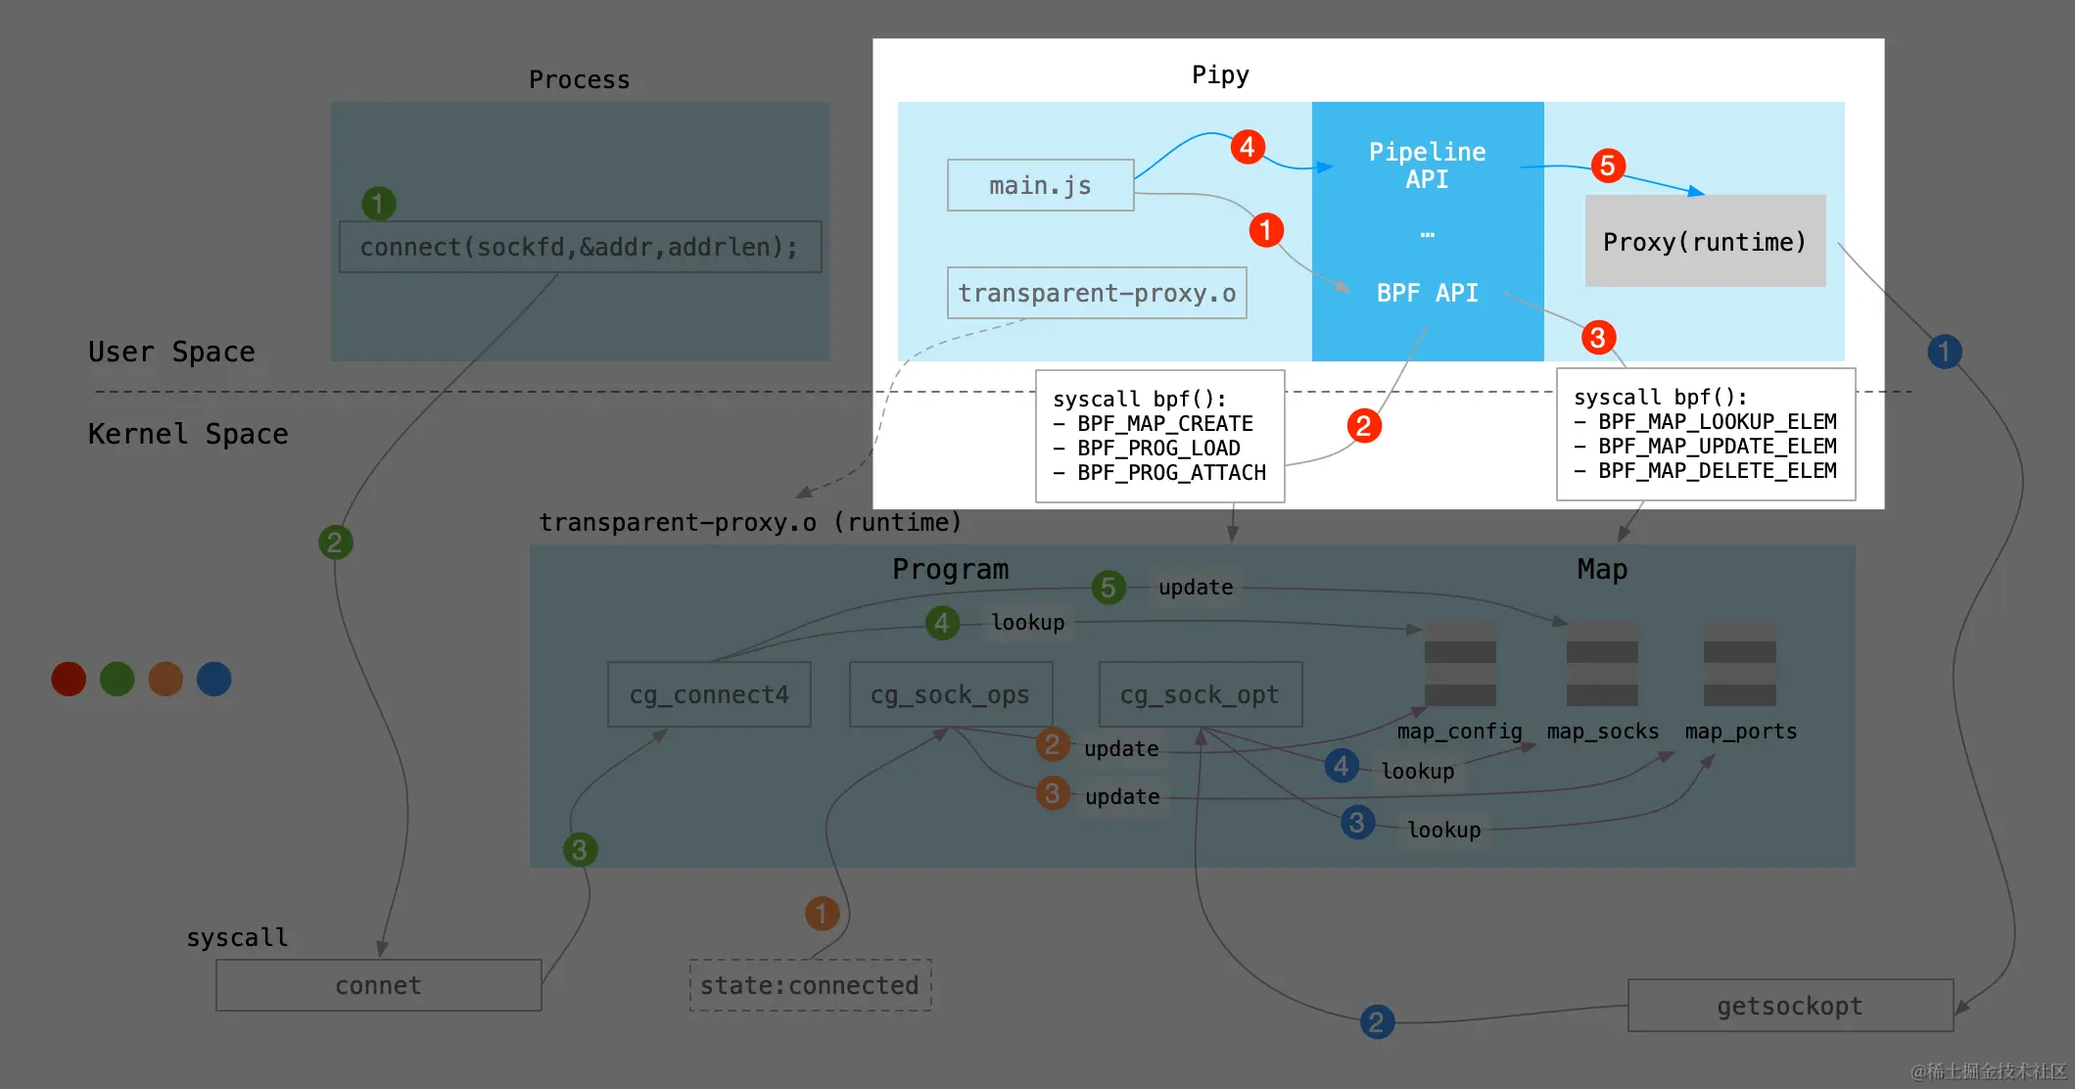The height and width of the screenshot is (1089, 2075).
Task: Click the BPF_MAP_CREATE syscall note box
Action: coord(1159,436)
